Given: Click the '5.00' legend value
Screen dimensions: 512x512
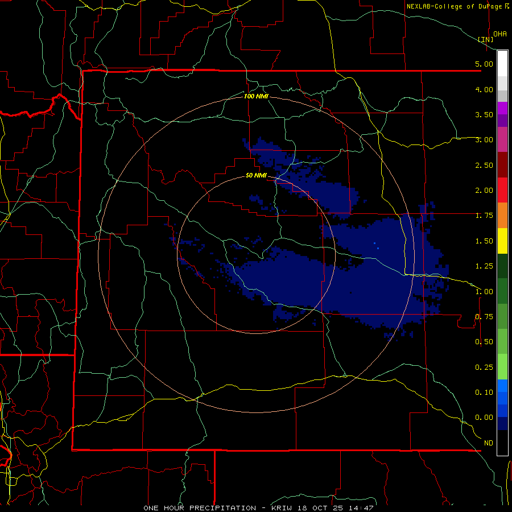Looking at the screenshot, I should click(x=484, y=64).
